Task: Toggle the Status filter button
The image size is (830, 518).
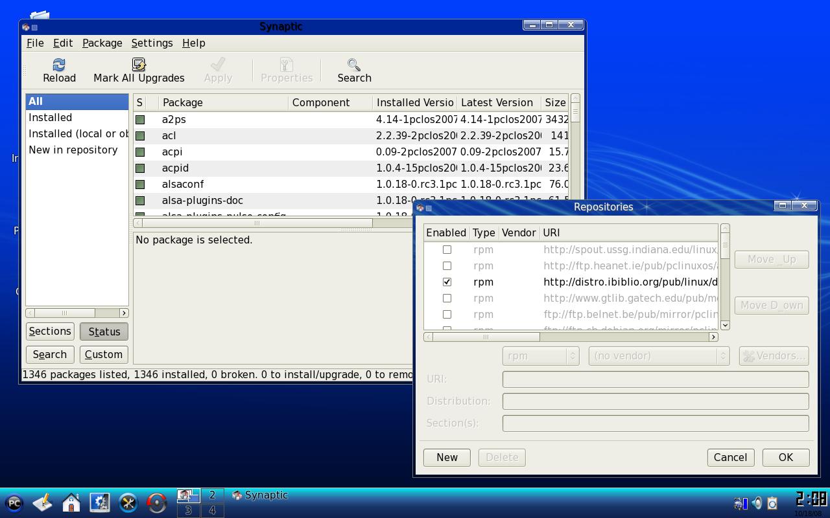Action: pos(104,332)
